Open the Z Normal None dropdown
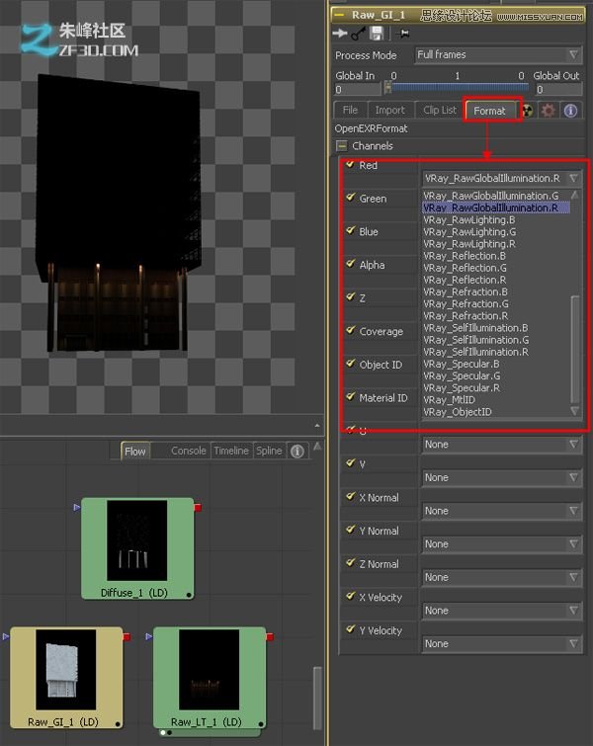 click(502, 578)
